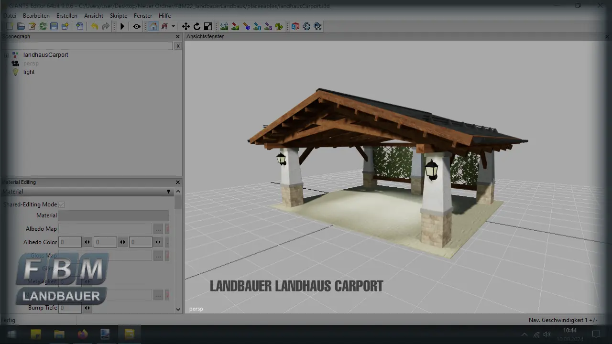Open a file with the folder icon

(x=21, y=26)
